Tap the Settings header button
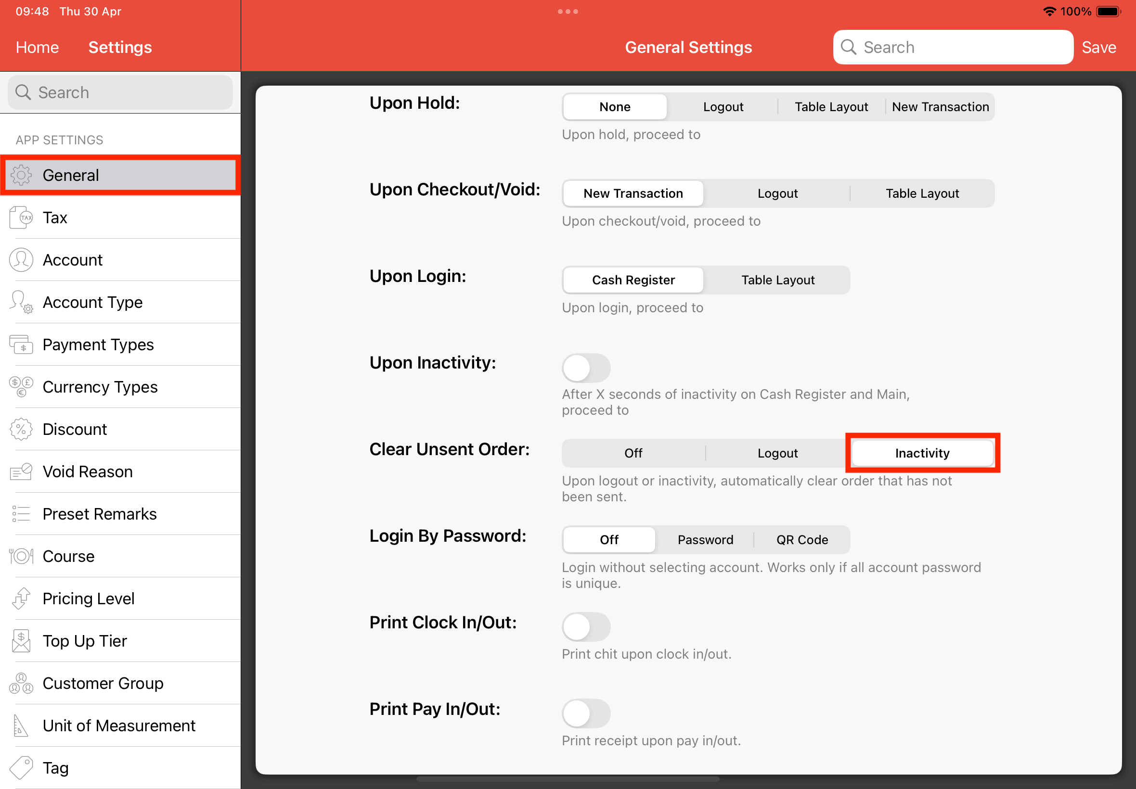1136x789 pixels. point(120,47)
